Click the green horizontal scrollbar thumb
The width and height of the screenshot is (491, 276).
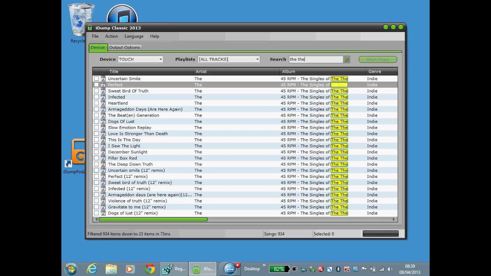153,220
